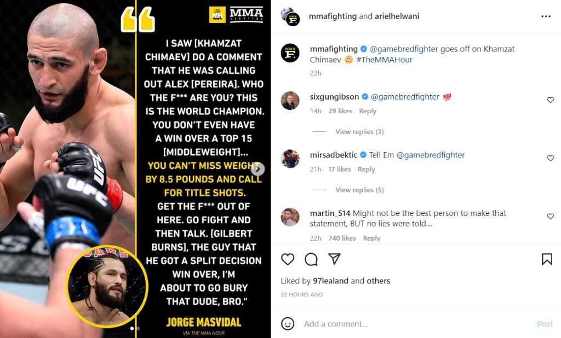Save post with bookmark icon

(547, 259)
